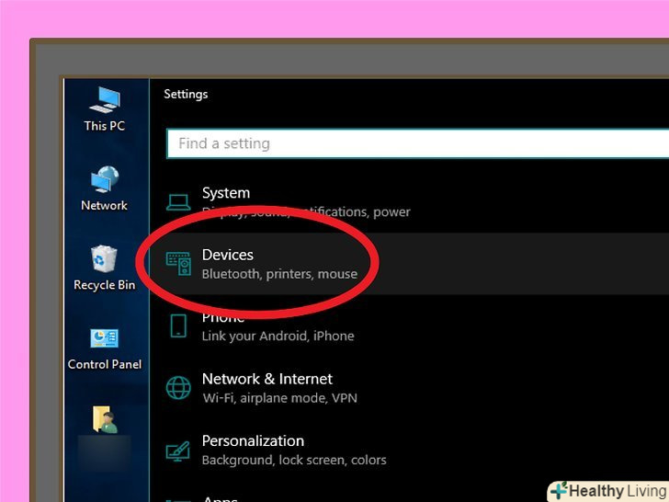Open the This PC desktop icon

tap(104, 101)
